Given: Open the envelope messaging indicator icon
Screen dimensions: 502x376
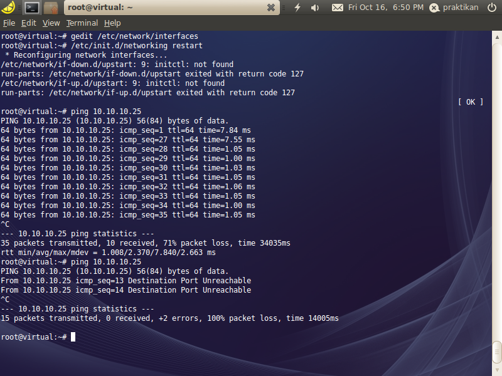Looking at the screenshot, I should (x=339, y=7).
